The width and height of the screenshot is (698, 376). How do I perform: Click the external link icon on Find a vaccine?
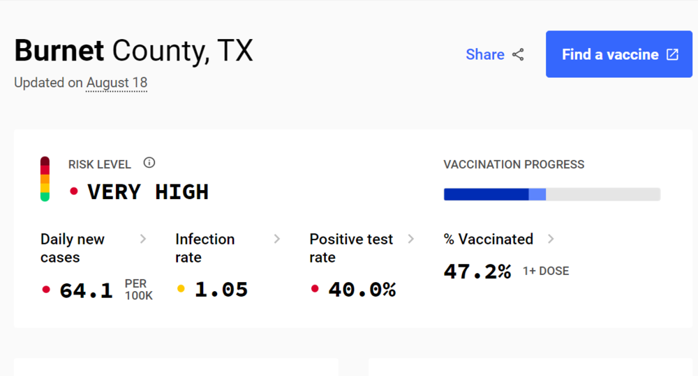672,54
